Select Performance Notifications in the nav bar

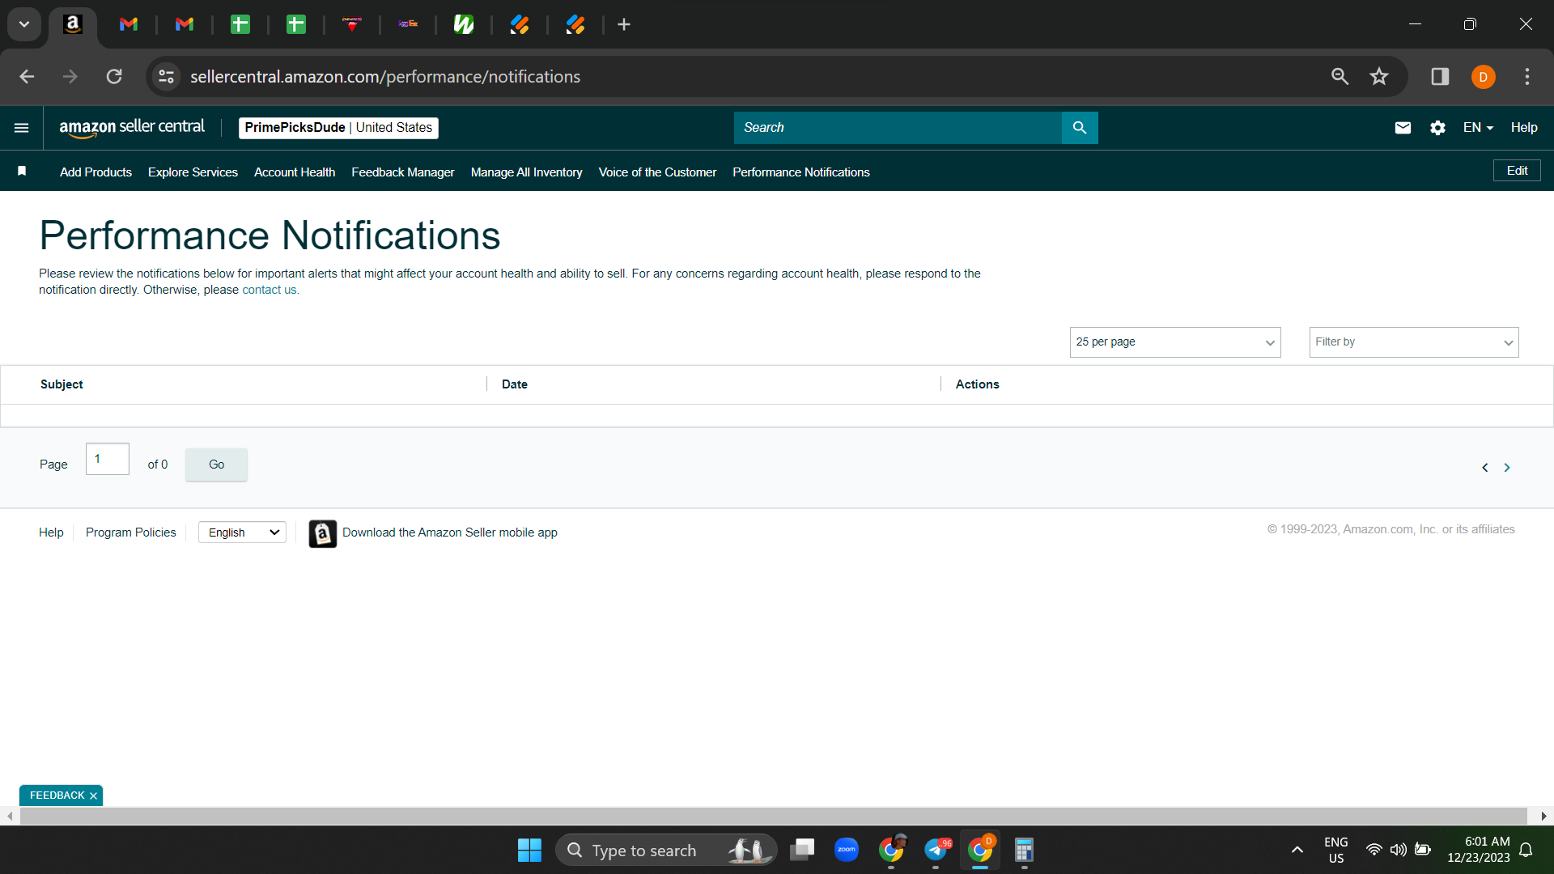[801, 172]
